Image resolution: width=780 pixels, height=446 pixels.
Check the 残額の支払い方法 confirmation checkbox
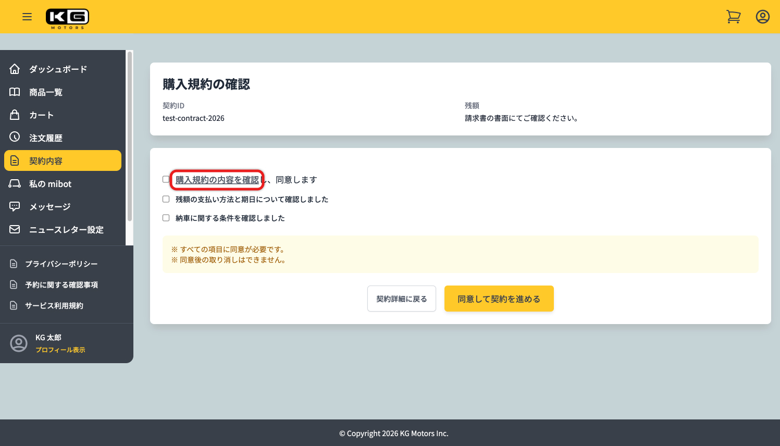click(166, 199)
